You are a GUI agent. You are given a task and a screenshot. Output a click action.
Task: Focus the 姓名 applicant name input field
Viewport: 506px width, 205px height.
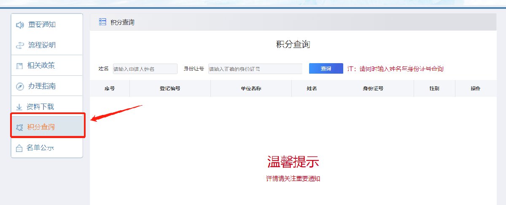pos(145,69)
